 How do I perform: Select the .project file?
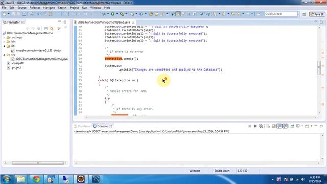(16, 67)
